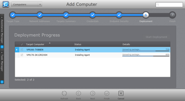This screenshot has width=185, height=101.
Task: Click Installing Agent status of VM170-2K12R2X64
Action: pos(82,55)
